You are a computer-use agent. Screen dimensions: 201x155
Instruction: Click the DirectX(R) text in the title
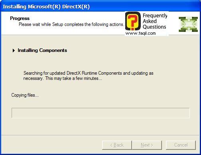click(76, 7)
